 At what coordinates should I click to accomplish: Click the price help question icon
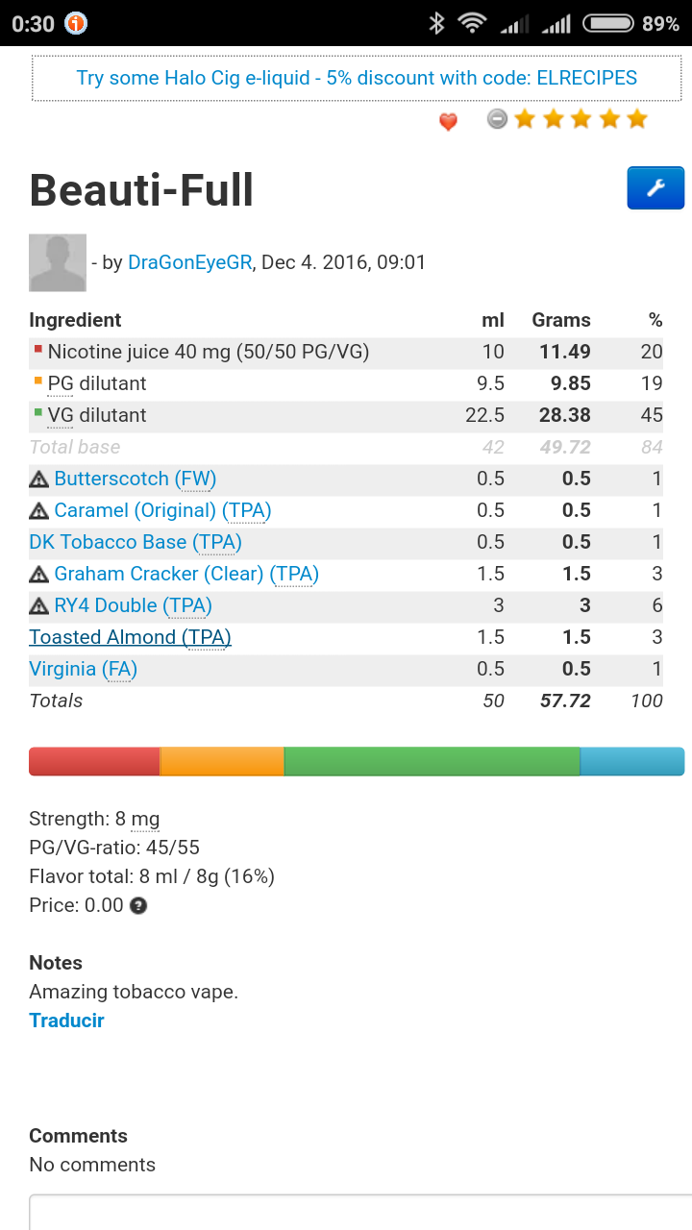pyautogui.click(x=138, y=905)
